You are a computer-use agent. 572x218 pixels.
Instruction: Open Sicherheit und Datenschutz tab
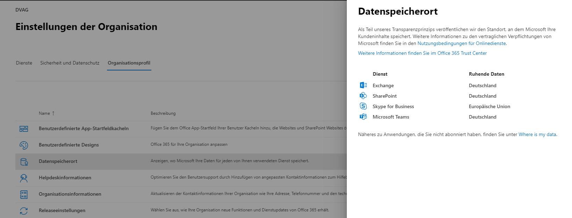(70, 63)
